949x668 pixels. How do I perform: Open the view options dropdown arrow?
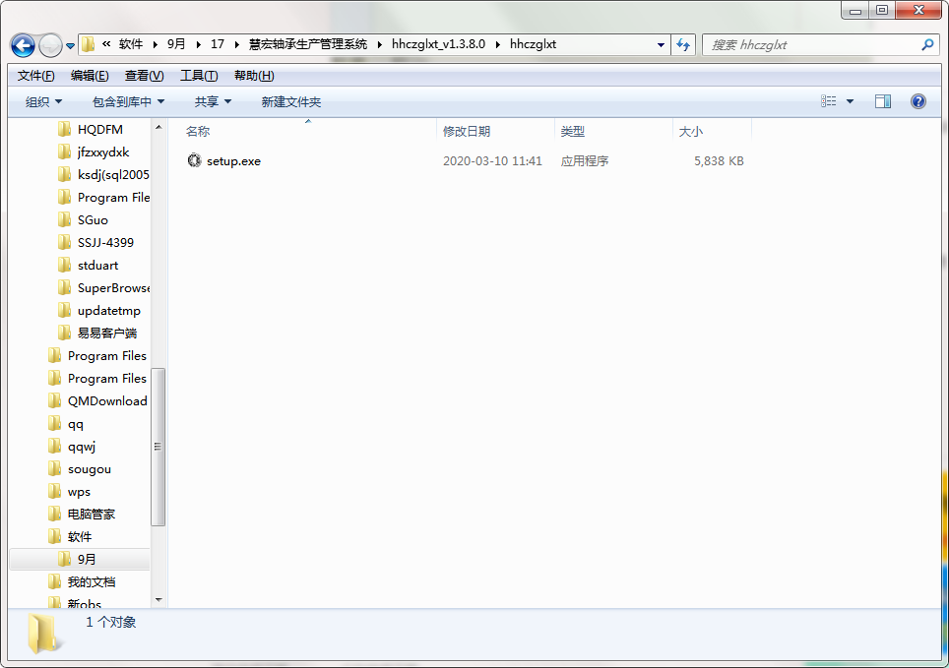tap(851, 101)
